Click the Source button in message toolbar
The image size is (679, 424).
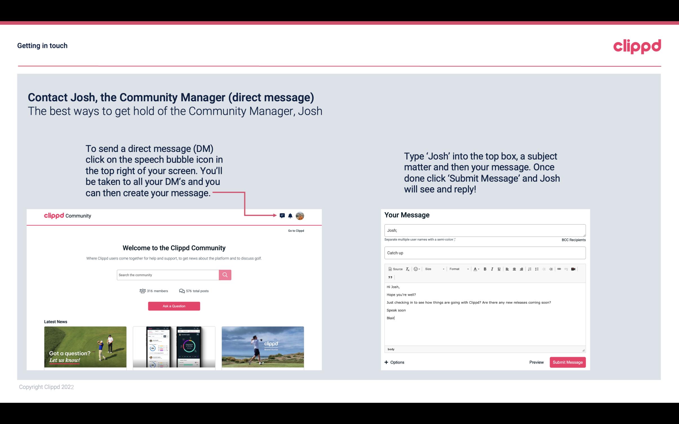[x=395, y=269]
